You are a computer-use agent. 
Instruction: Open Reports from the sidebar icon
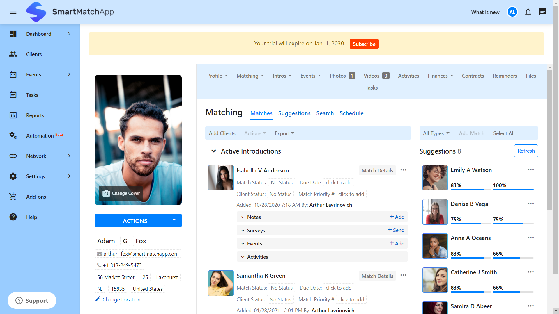(x=13, y=115)
